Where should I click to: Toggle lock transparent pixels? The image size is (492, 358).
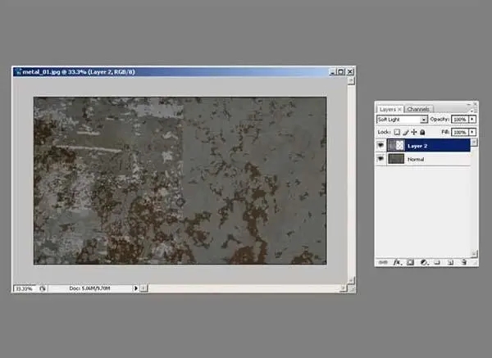point(397,132)
